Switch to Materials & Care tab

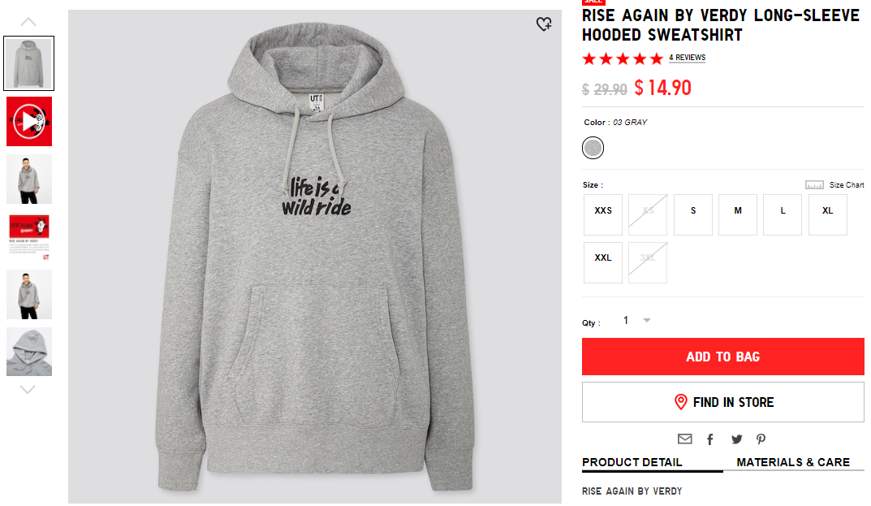(x=793, y=462)
